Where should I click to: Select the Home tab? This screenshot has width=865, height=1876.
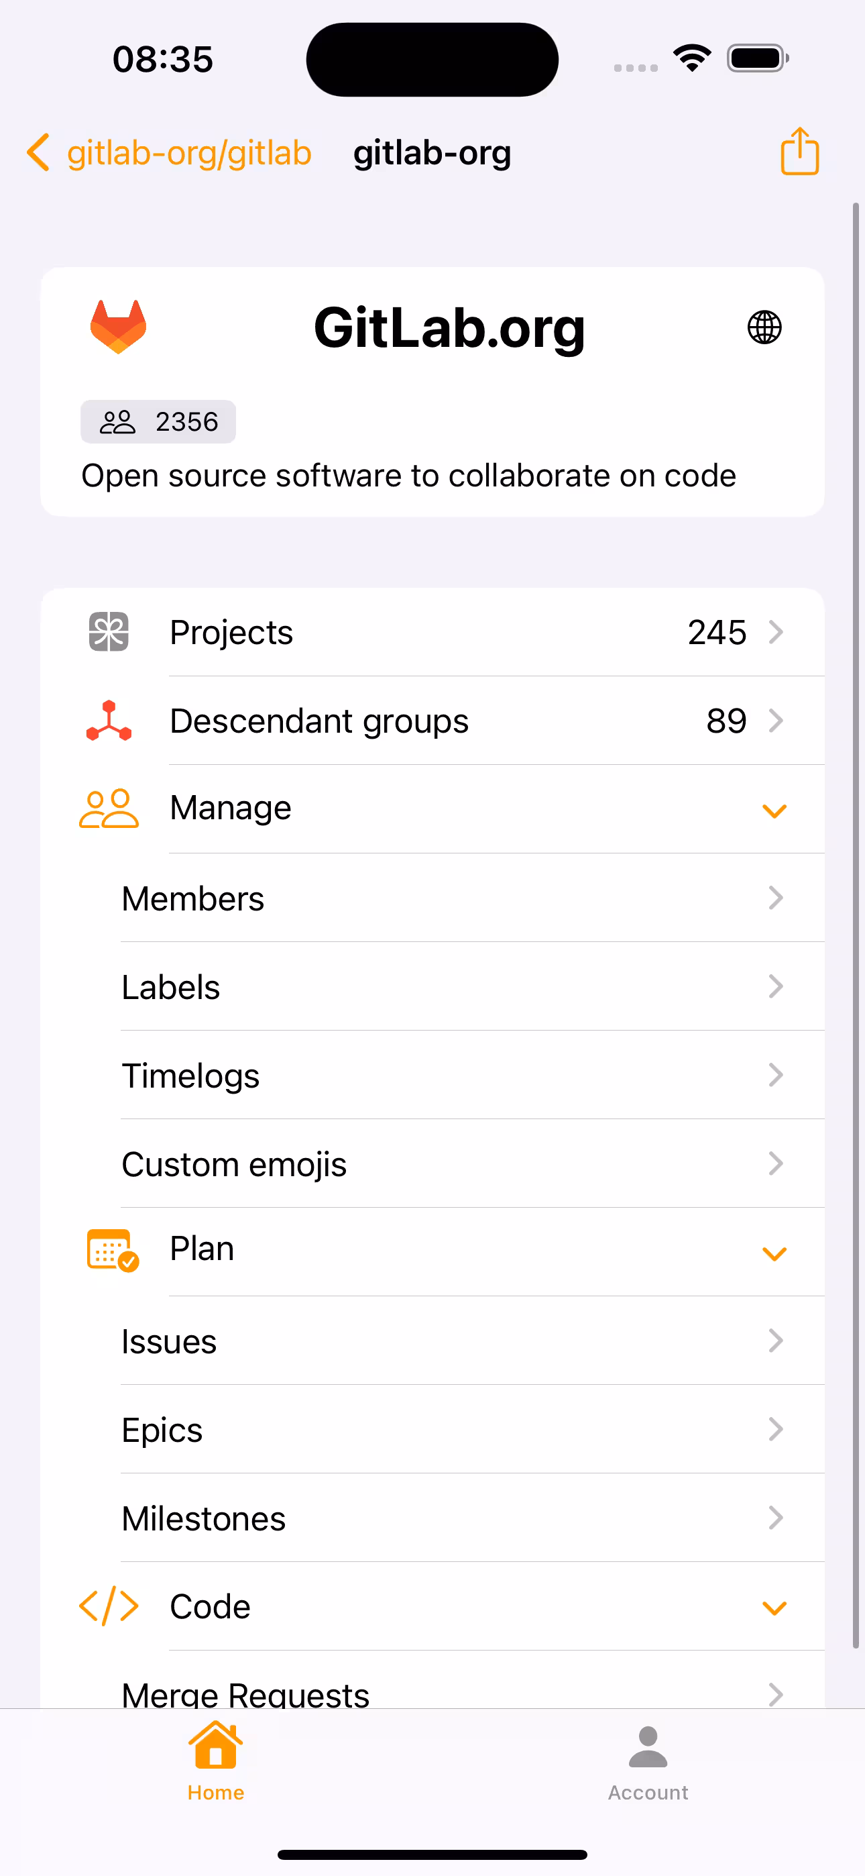coord(215,1763)
